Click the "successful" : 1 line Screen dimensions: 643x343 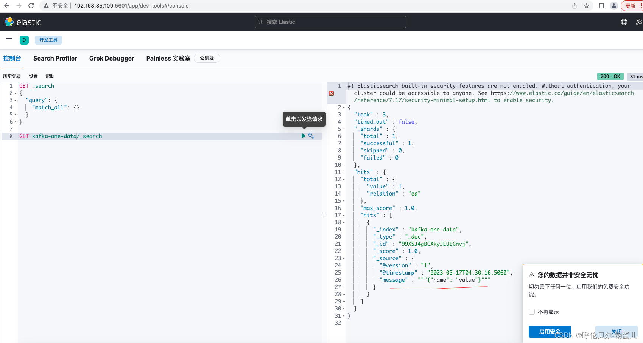387,143
